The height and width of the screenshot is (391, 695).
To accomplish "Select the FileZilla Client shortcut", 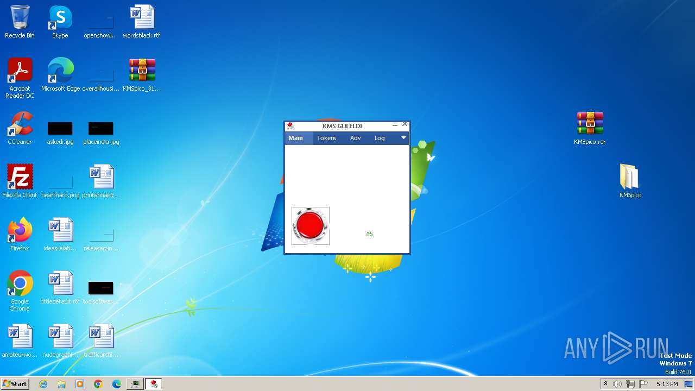I will tap(20, 181).
